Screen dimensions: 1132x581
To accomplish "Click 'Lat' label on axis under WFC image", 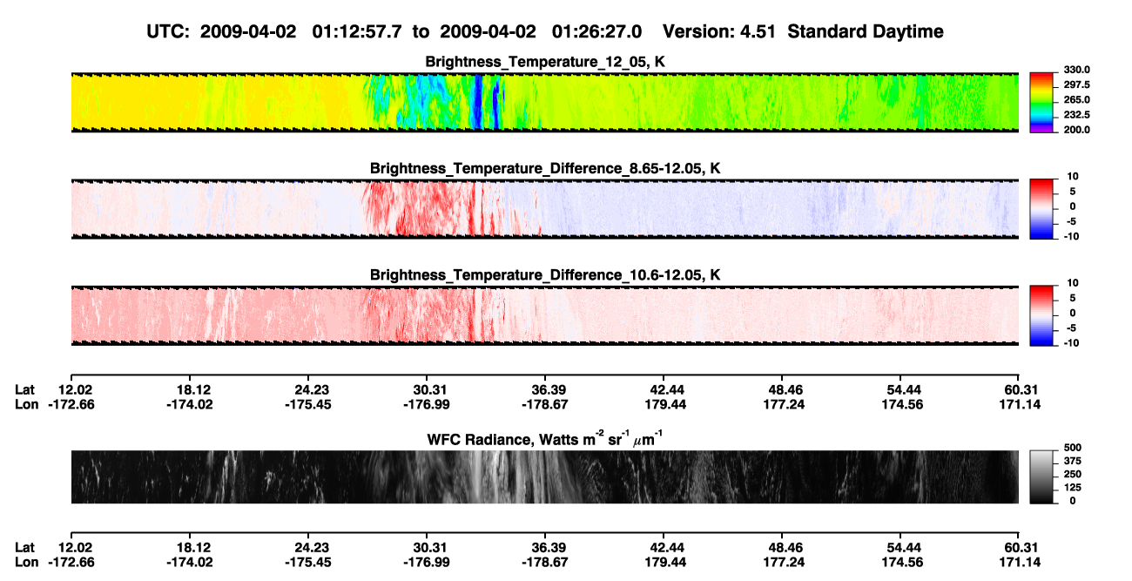I will (x=25, y=547).
